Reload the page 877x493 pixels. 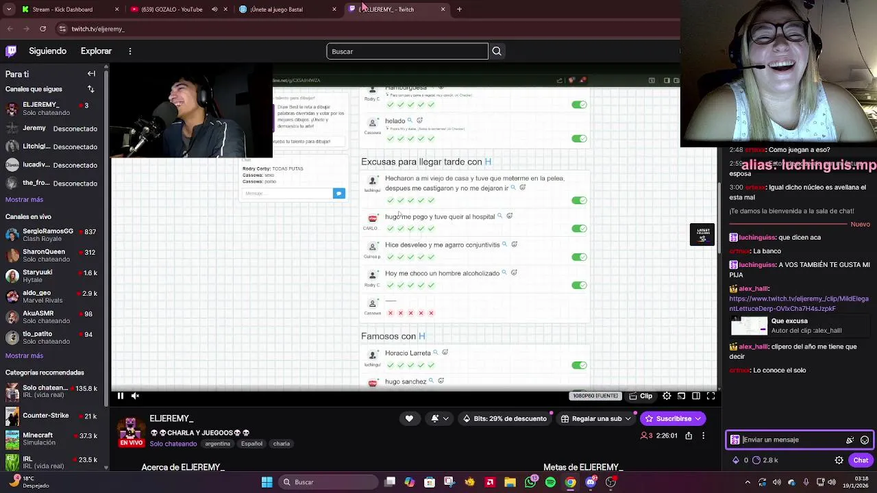(x=42, y=29)
